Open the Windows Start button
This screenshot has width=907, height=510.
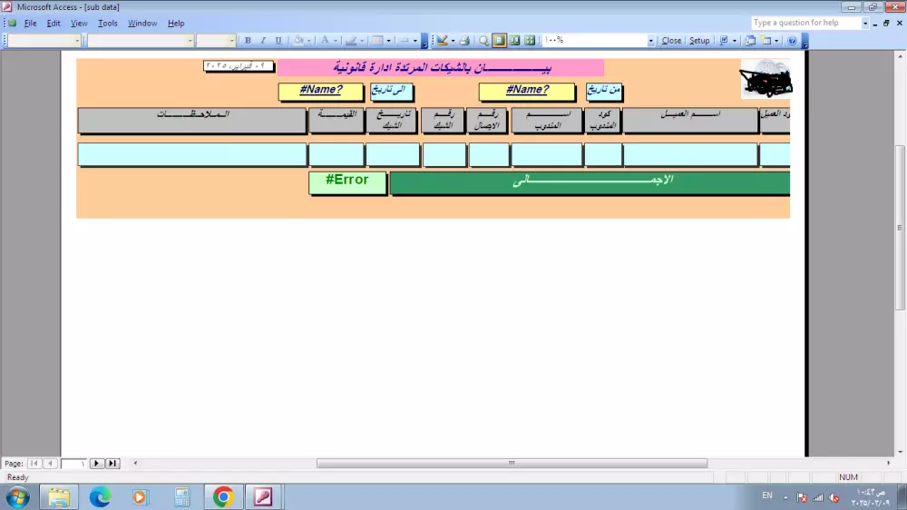(18, 496)
